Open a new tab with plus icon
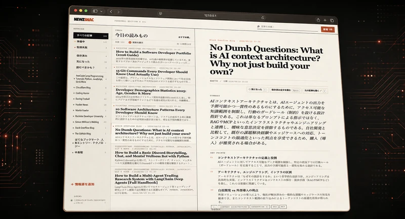This screenshot has width=405, height=219. [x=325, y=20]
